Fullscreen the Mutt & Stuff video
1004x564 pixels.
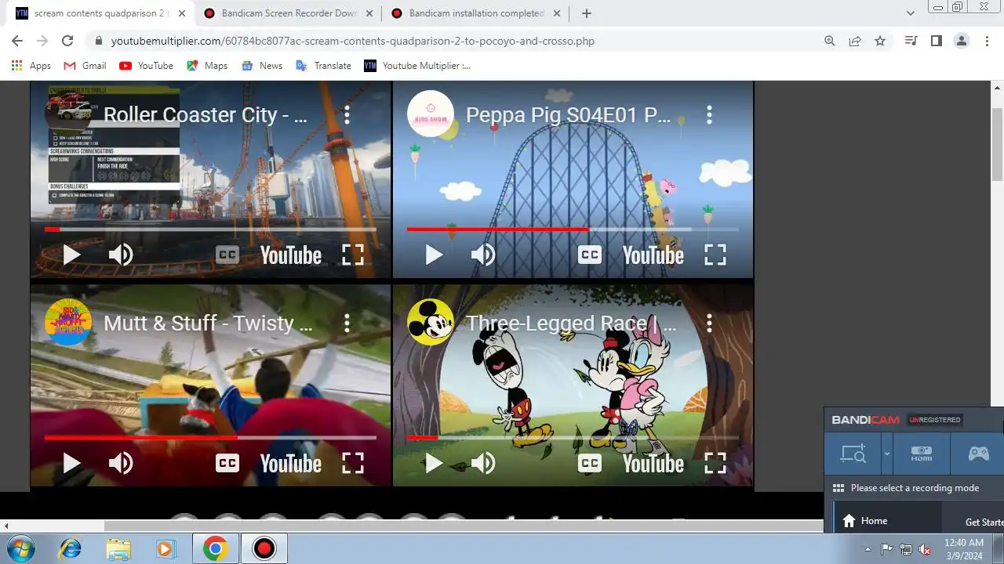click(353, 464)
